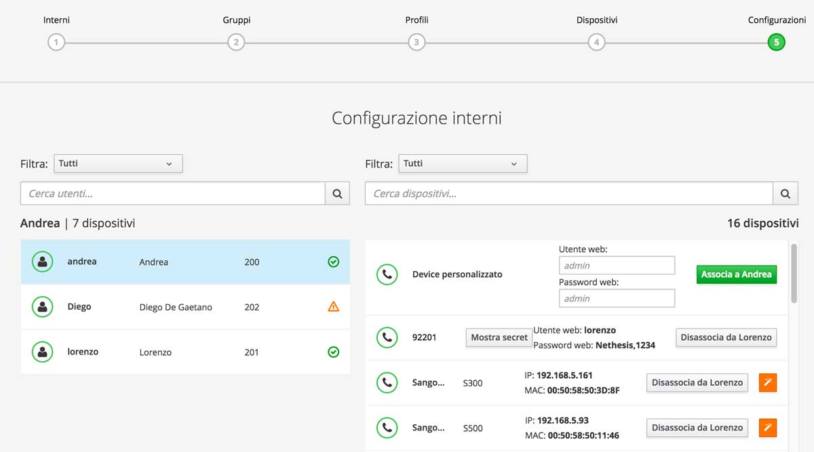Click the device list vertical scrollbar
Screen dimensions: 814x452
coord(794,273)
